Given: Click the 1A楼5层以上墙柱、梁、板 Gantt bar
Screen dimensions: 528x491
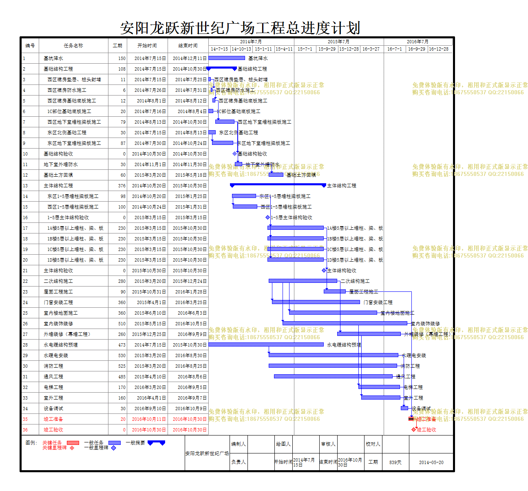Looking at the screenshot, I should point(296,228).
